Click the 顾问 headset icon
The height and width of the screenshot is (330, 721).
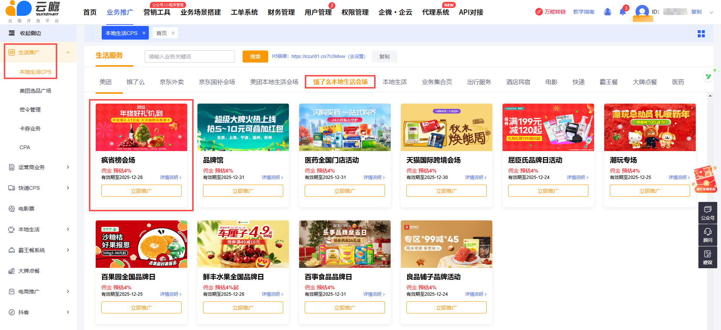coord(707,235)
